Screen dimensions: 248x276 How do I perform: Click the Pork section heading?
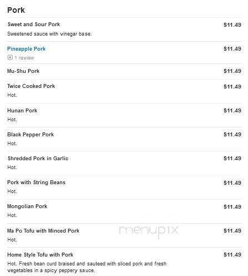point(16,10)
